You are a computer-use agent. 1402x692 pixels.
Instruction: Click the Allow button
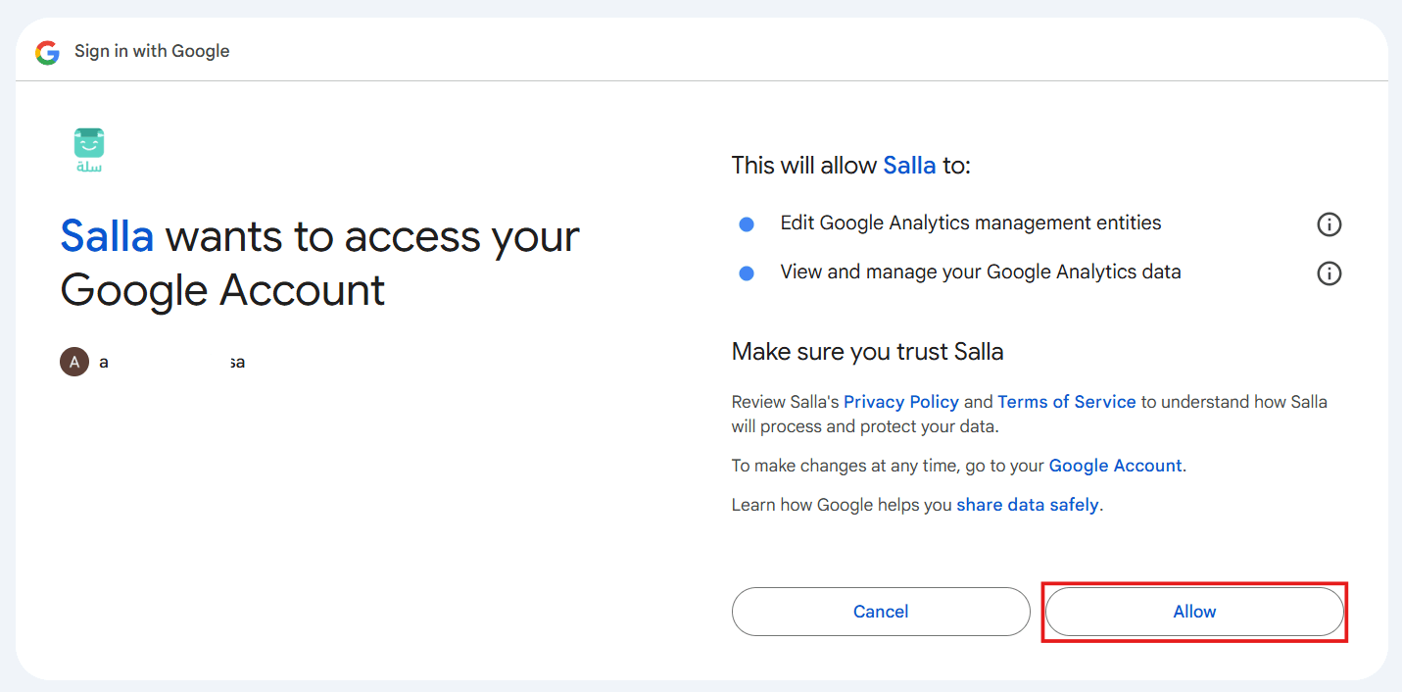(1194, 612)
